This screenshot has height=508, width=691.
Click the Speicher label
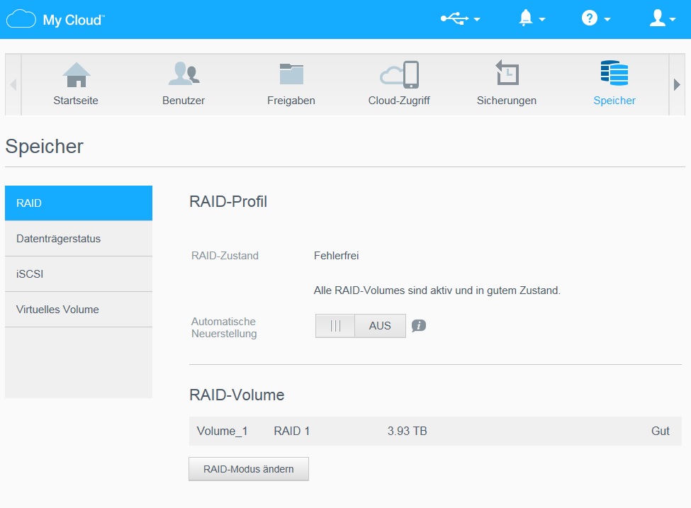pos(614,101)
